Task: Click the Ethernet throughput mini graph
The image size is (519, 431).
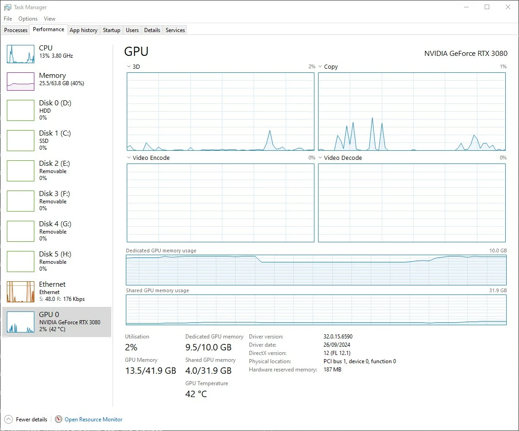Action: tap(21, 291)
